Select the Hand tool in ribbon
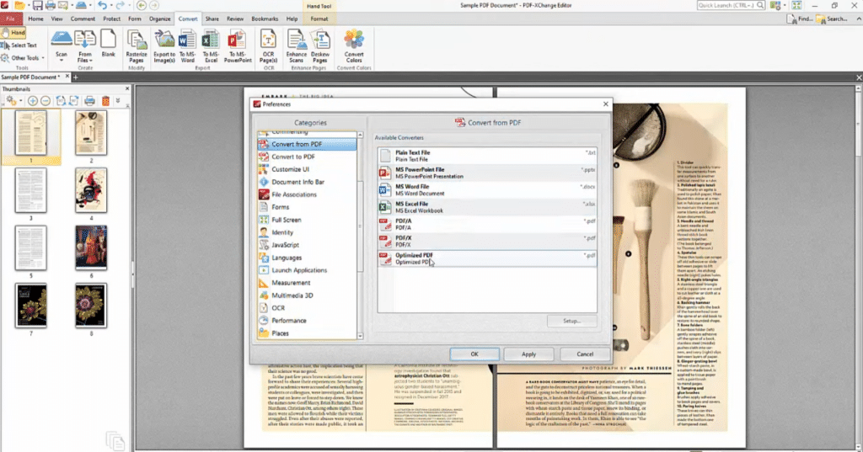 point(13,33)
